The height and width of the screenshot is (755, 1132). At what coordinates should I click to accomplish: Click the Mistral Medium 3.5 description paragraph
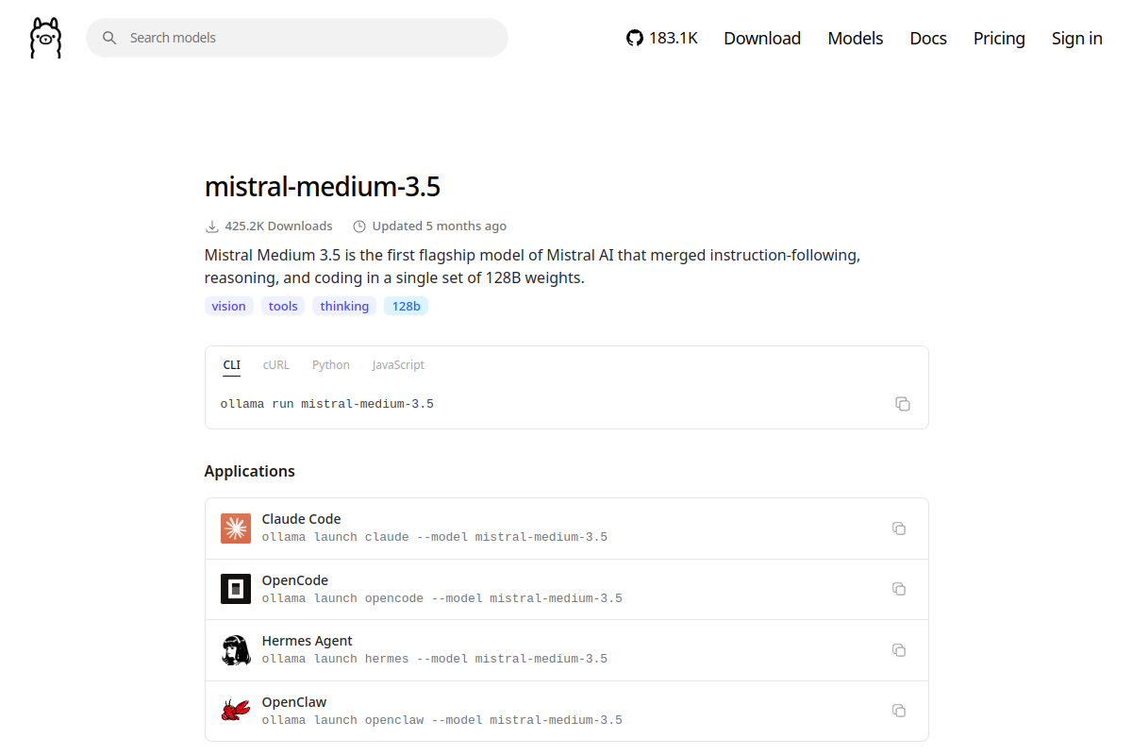point(533,267)
